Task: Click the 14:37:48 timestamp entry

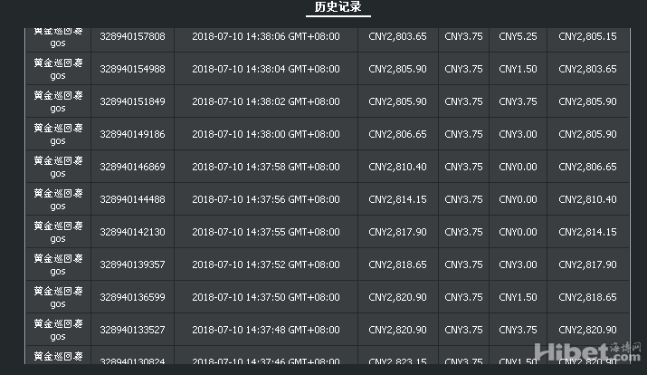Action: [266, 330]
